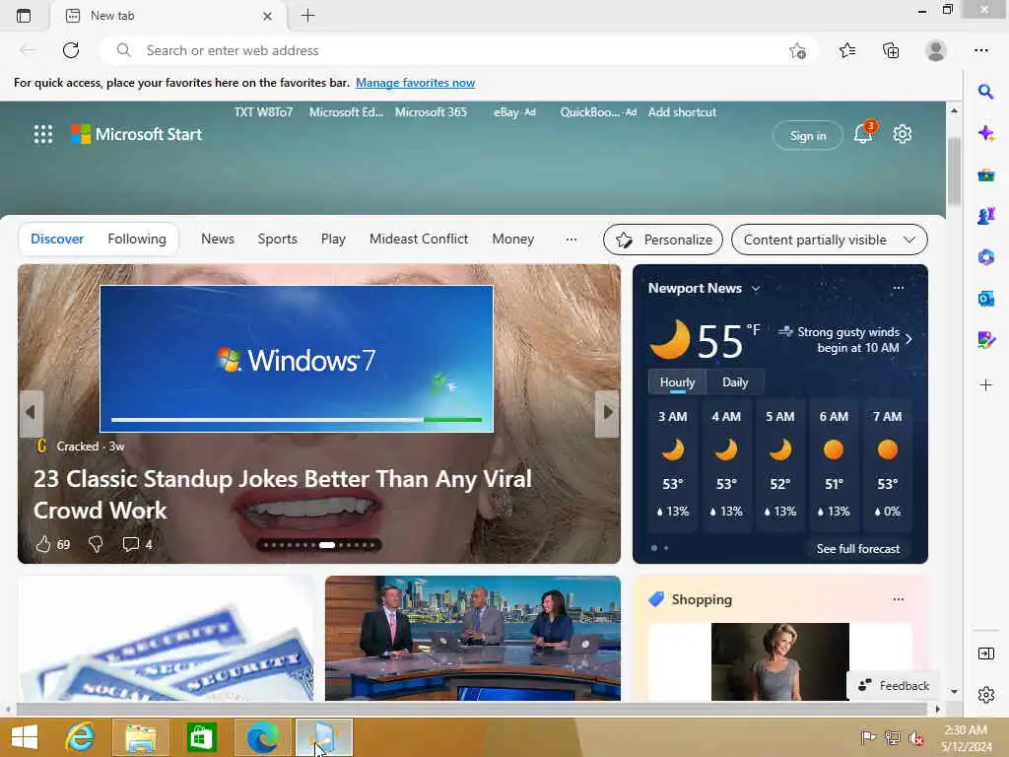The image size is (1009, 757).
Task: Open the Play category
Action: click(x=333, y=239)
